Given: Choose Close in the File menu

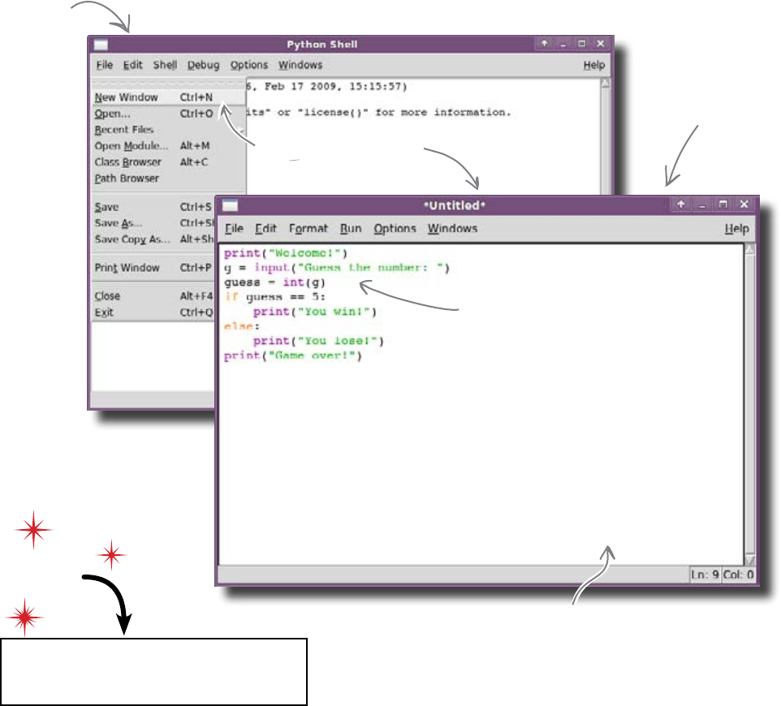Looking at the screenshot, I should tap(153, 296).
